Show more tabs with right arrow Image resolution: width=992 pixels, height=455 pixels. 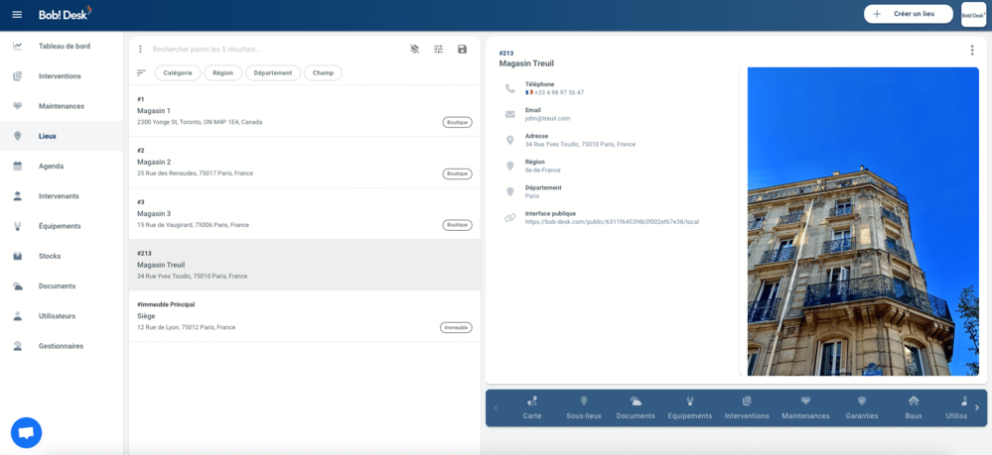(x=976, y=407)
